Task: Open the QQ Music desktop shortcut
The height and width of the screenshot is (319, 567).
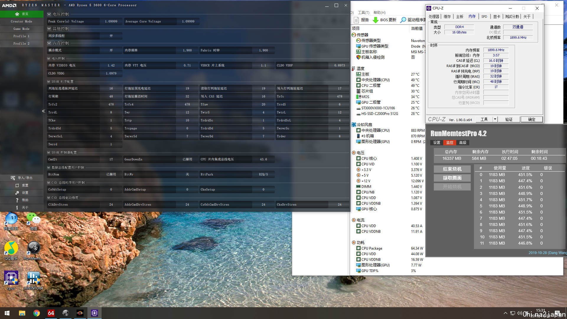Action: point(11,250)
